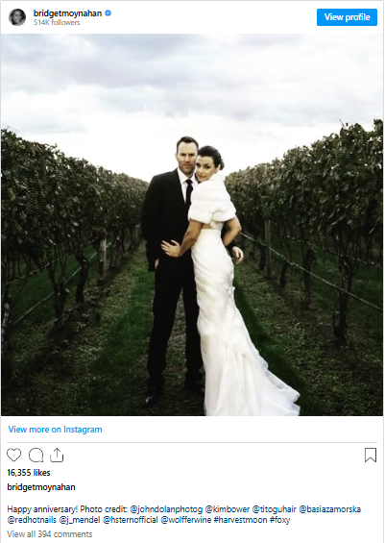This screenshot has height=543, width=385.
Task: Save the post with the bookmark icon
Action: coord(371,455)
